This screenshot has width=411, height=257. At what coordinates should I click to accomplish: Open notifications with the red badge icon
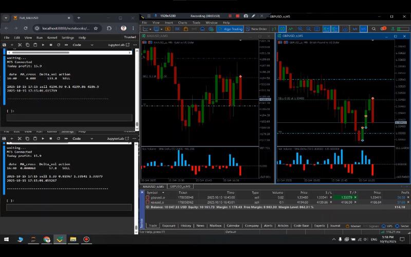[383, 29]
